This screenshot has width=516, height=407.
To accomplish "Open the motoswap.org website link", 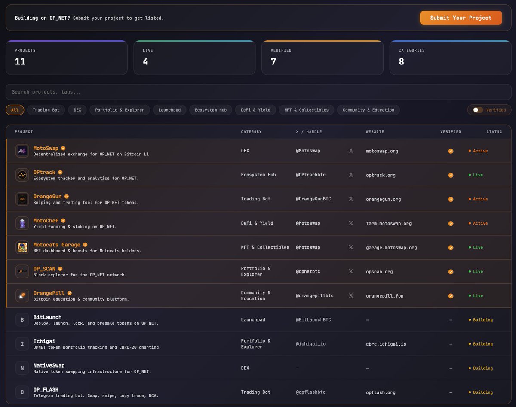I will pyautogui.click(x=382, y=151).
